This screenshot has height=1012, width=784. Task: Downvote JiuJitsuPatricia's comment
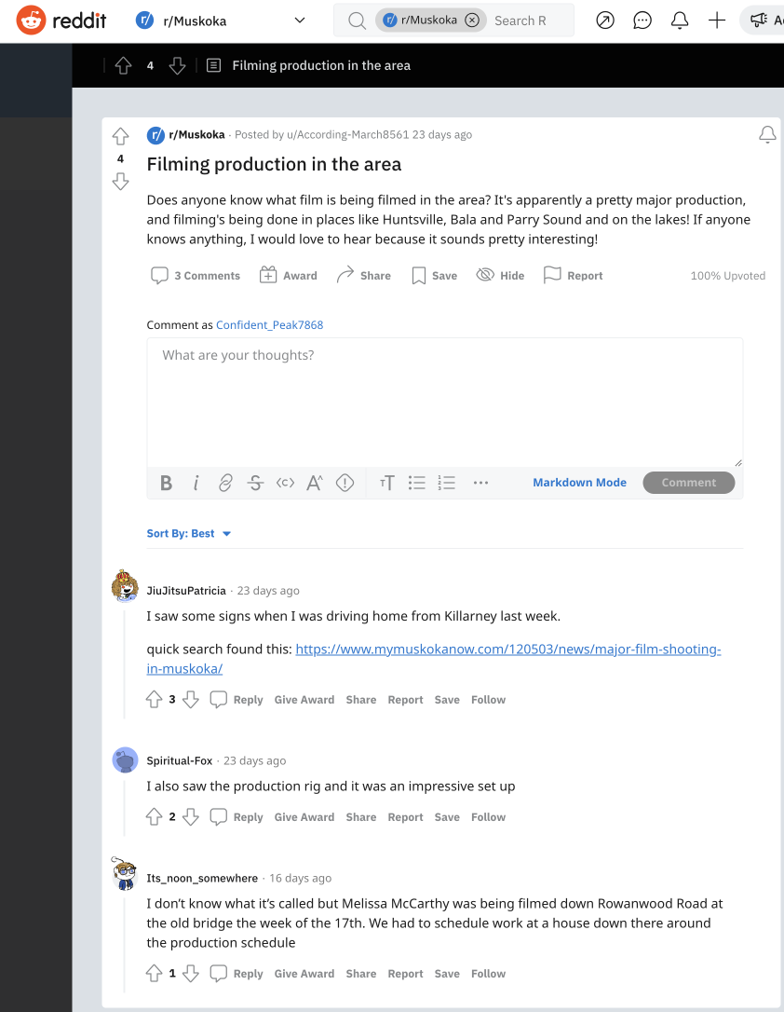coord(191,700)
